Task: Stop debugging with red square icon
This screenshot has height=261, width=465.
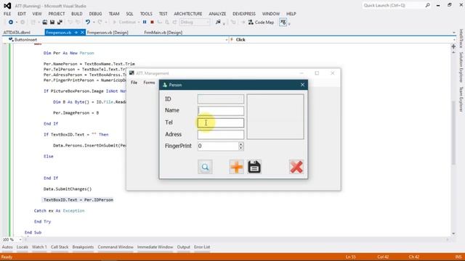Action: coord(152,22)
